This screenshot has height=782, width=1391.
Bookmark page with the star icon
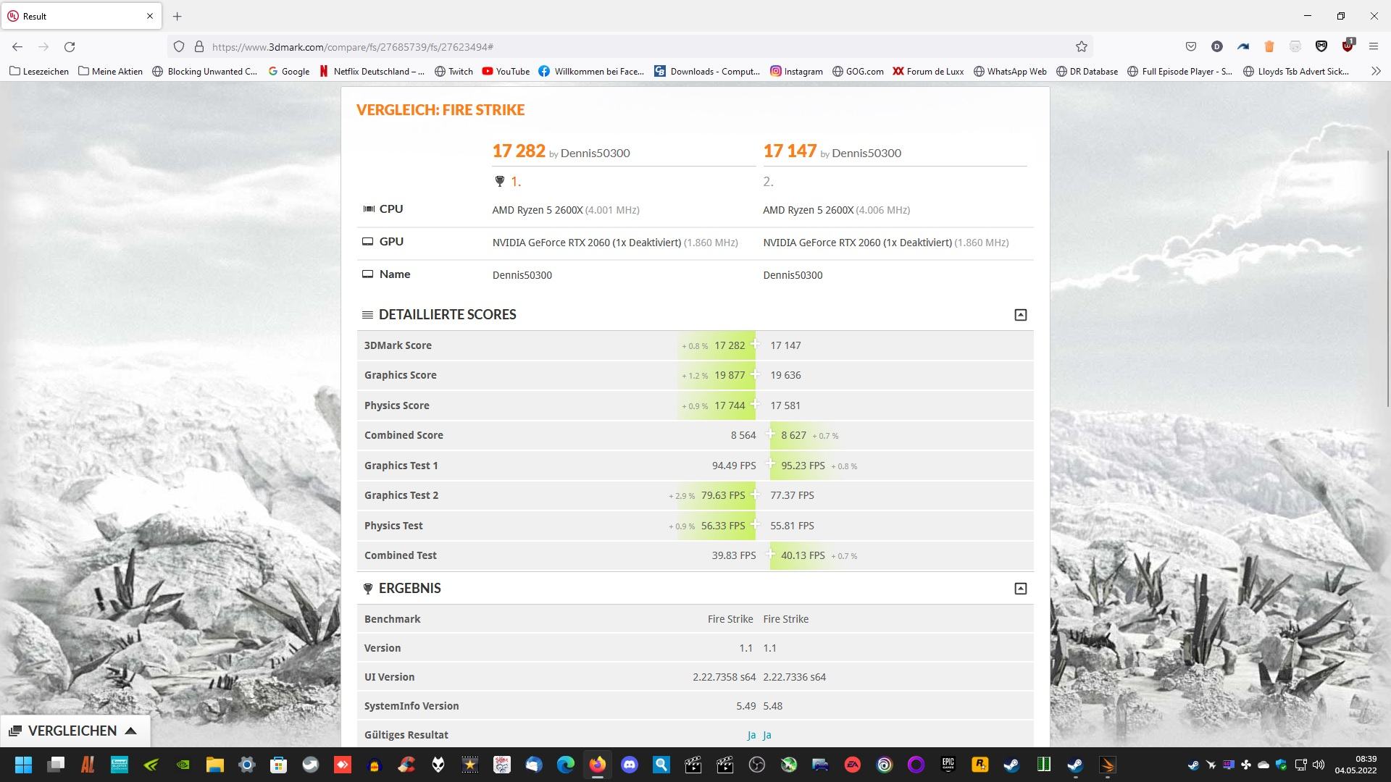tap(1081, 46)
